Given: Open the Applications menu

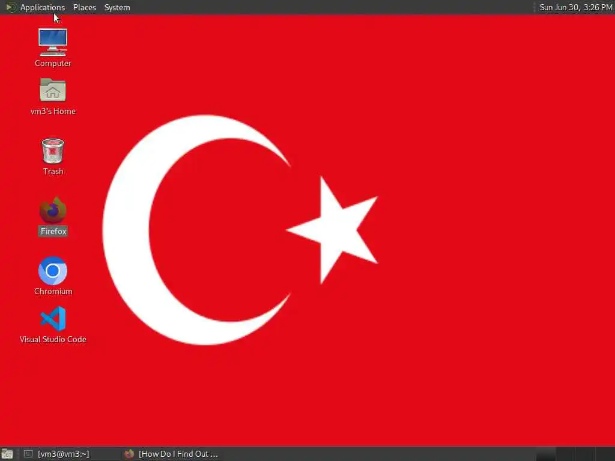Looking at the screenshot, I should pos(43,7).
